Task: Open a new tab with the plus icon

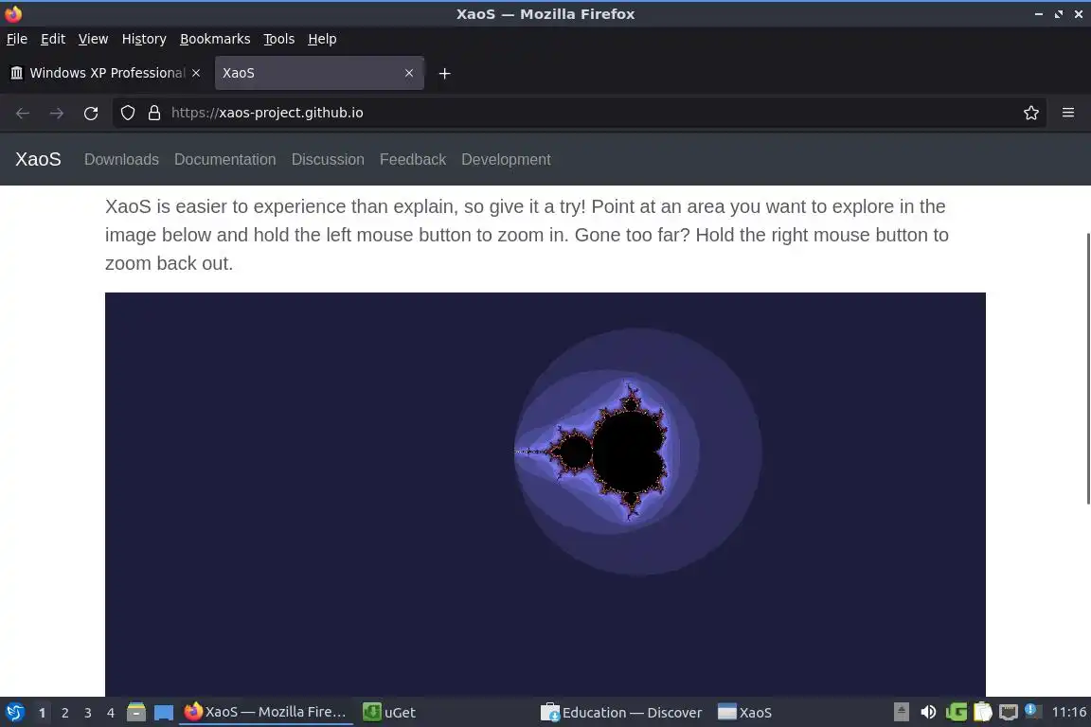Action: pos(444,73)
